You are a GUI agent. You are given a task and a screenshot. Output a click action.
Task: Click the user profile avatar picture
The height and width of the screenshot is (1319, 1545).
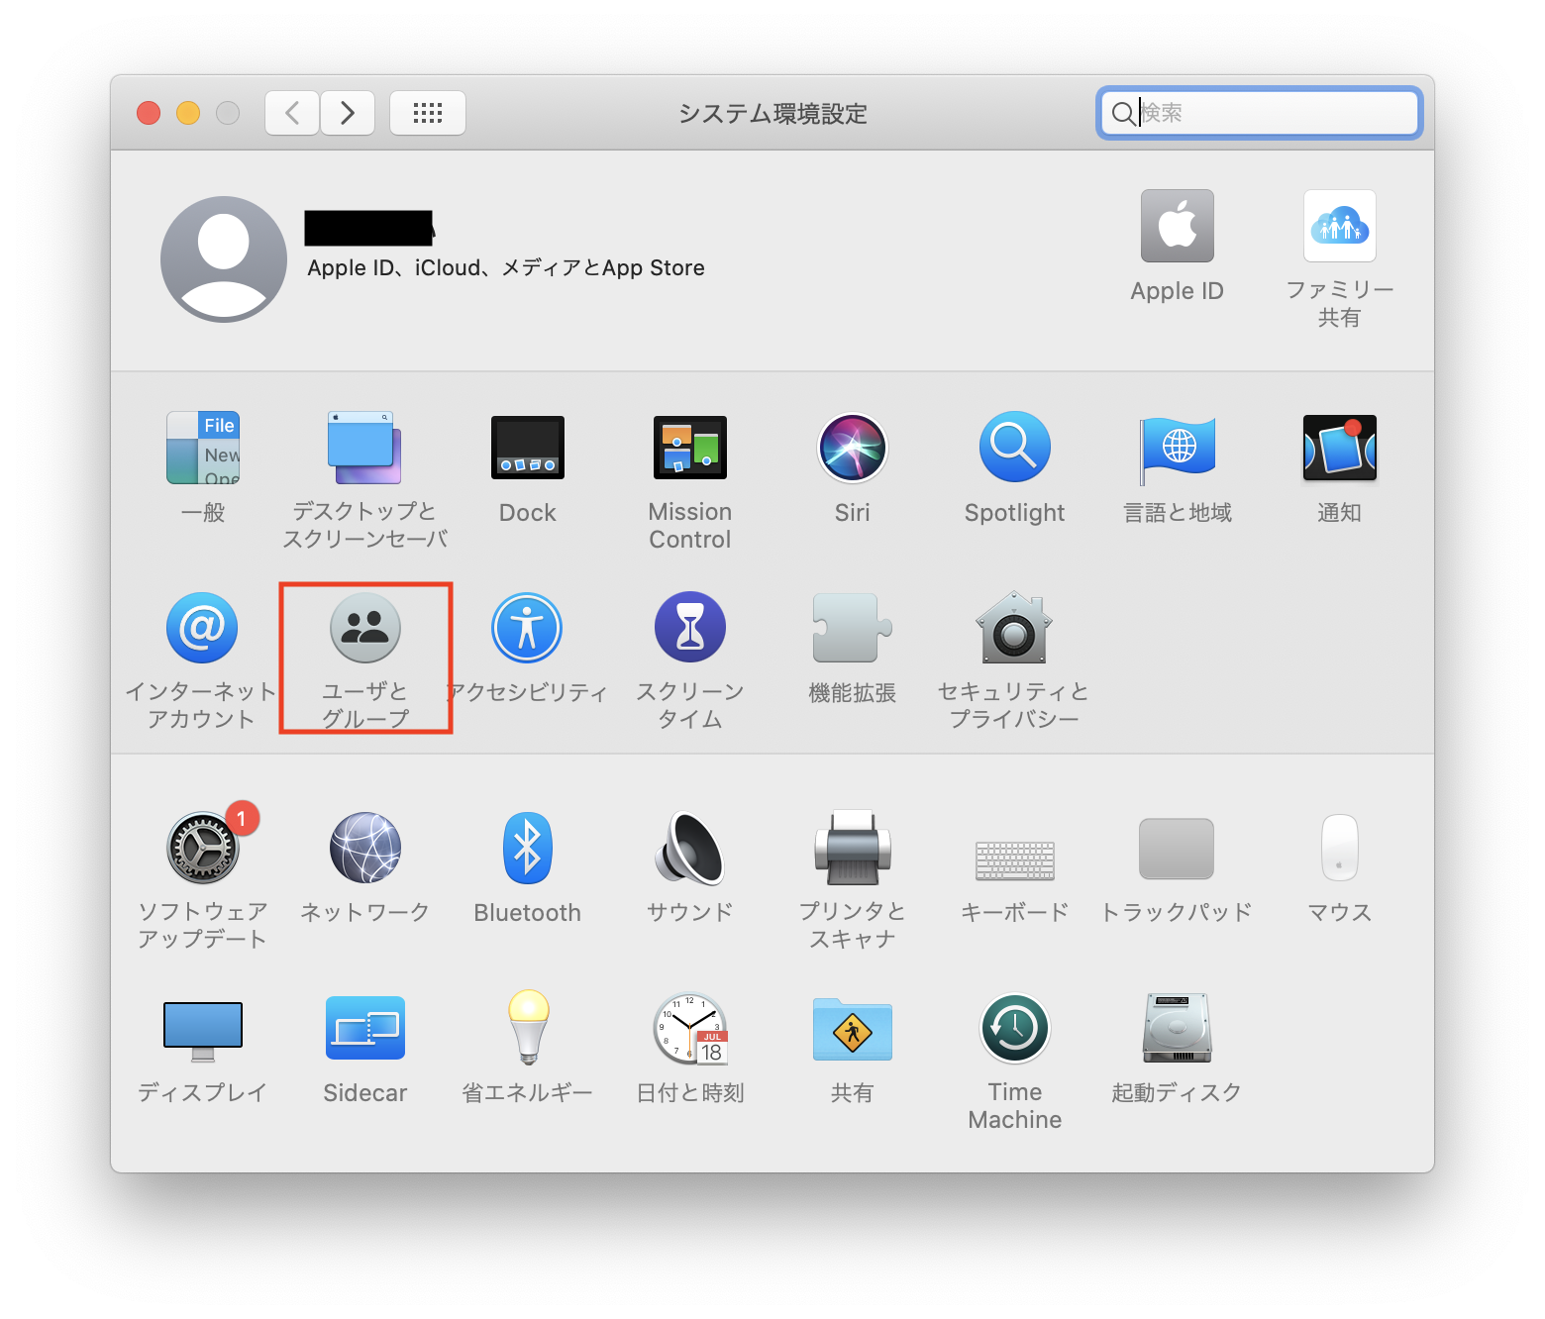[224, 259]
